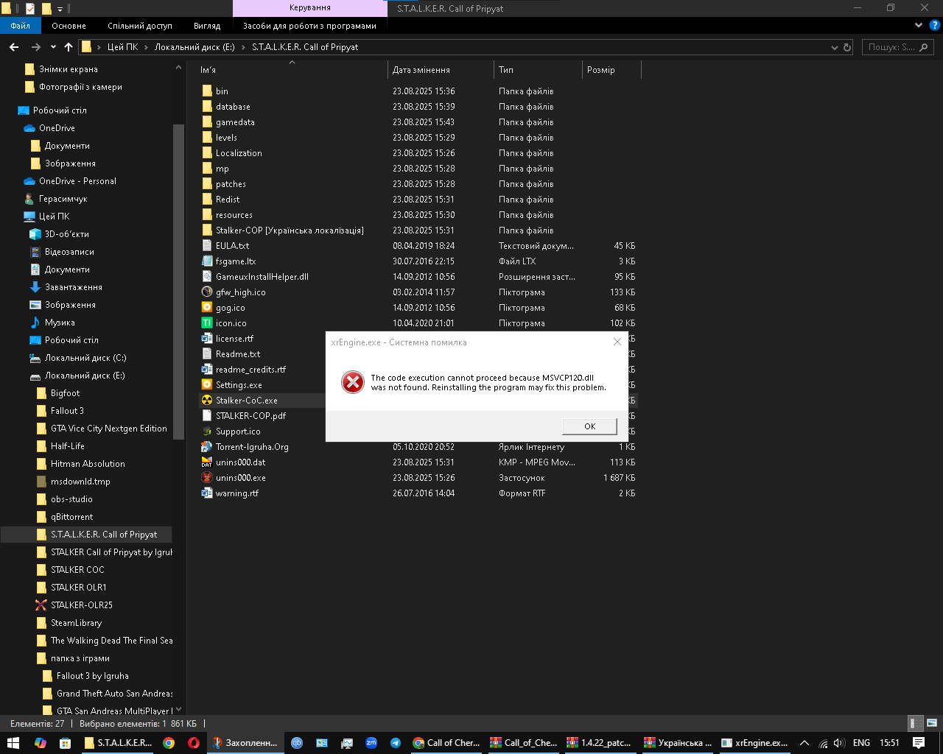Select the Redist folder
Image resolution: width=943 pixels, height=754 pixels.
pos(227,200)
